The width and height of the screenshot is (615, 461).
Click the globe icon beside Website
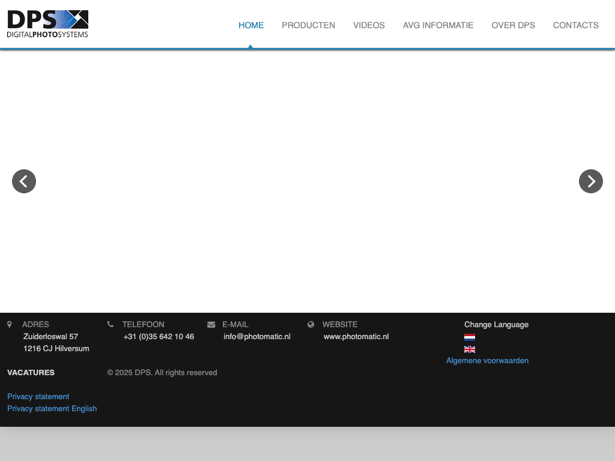311,325
